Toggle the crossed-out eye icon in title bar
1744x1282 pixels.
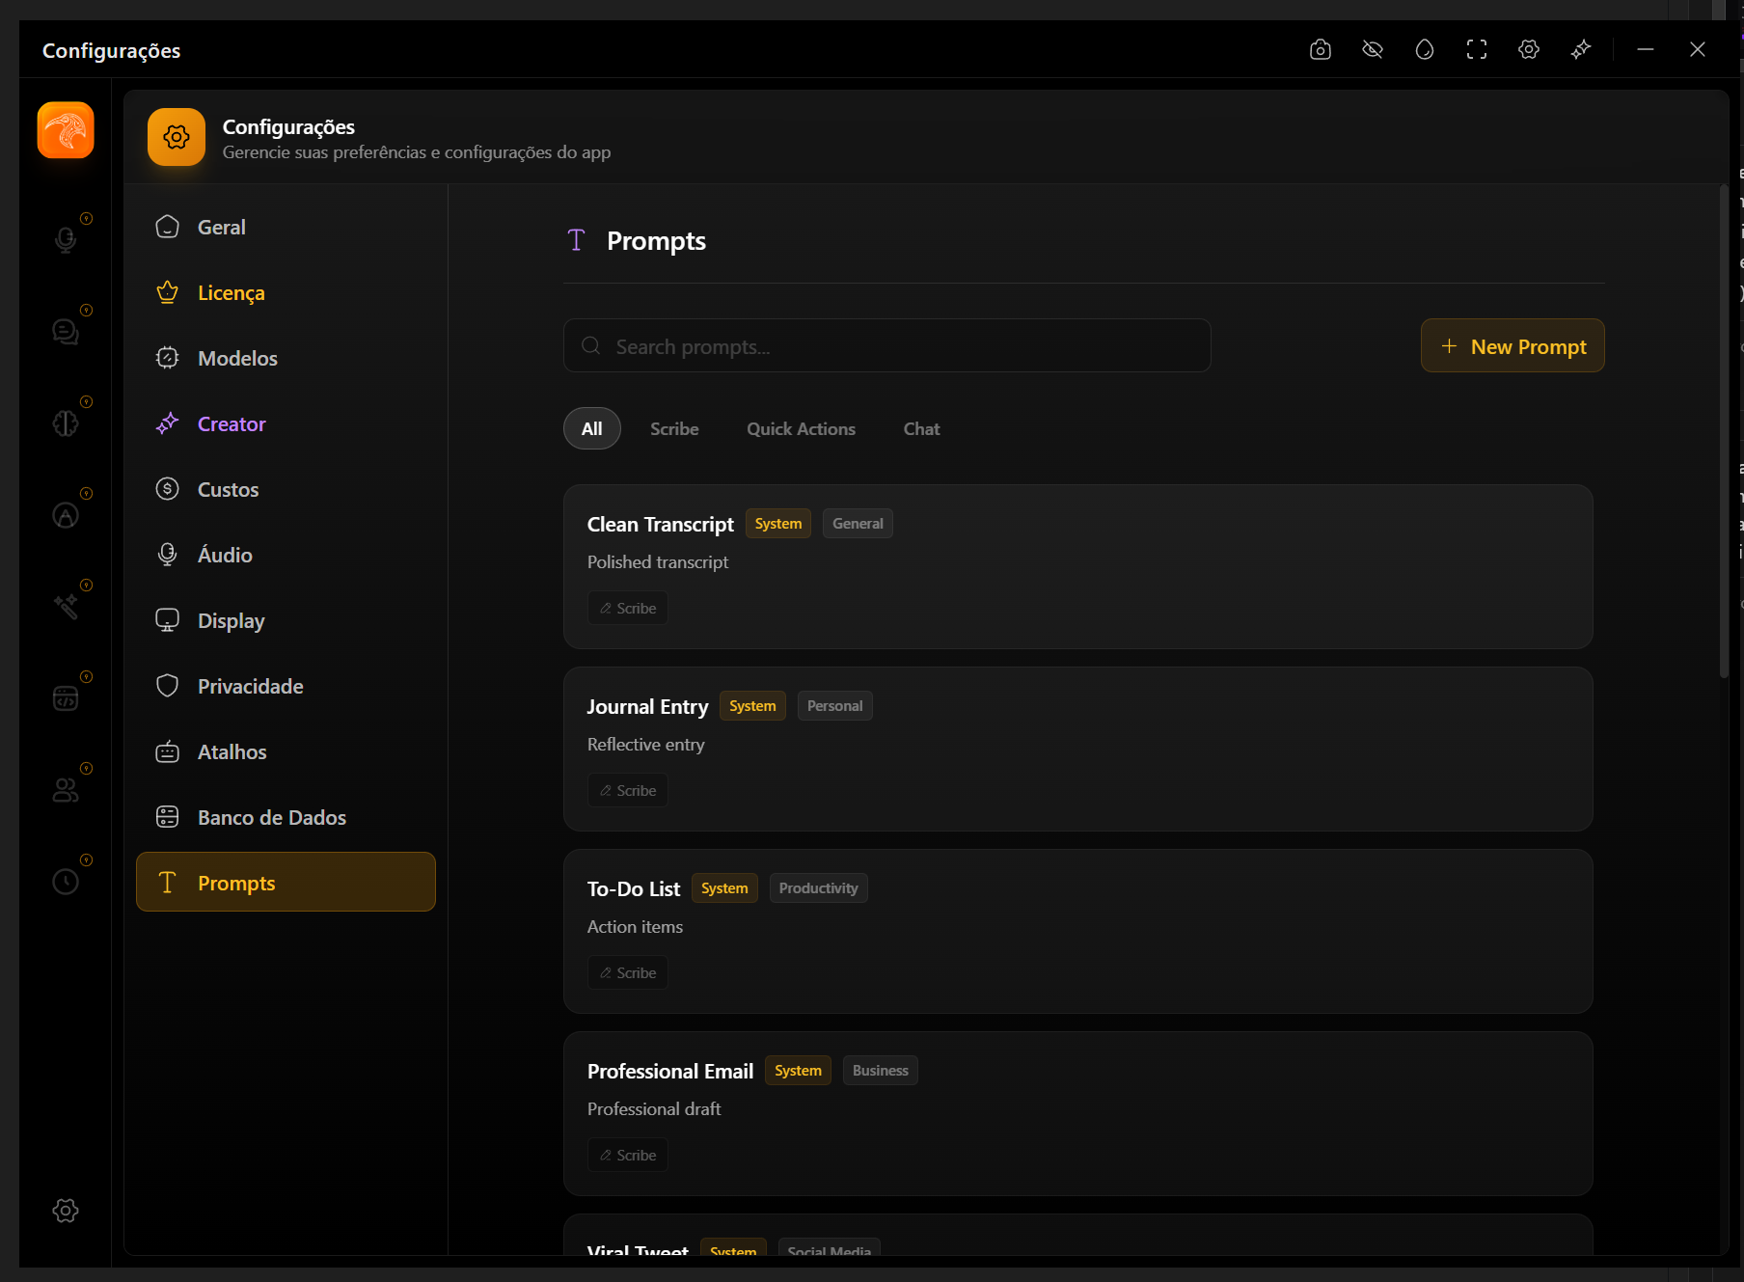click(1373, 49)
